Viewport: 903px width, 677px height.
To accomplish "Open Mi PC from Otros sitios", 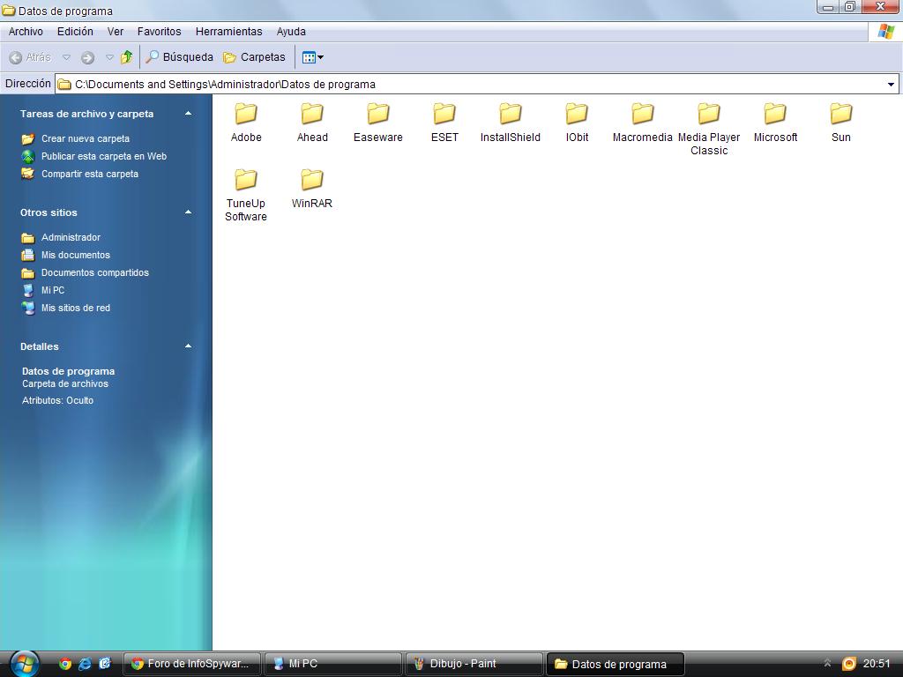I will pos(52,290).
